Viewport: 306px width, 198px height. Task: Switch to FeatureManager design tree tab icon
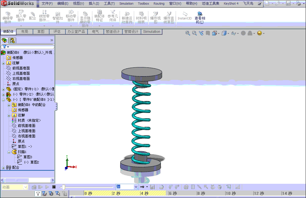4,40
